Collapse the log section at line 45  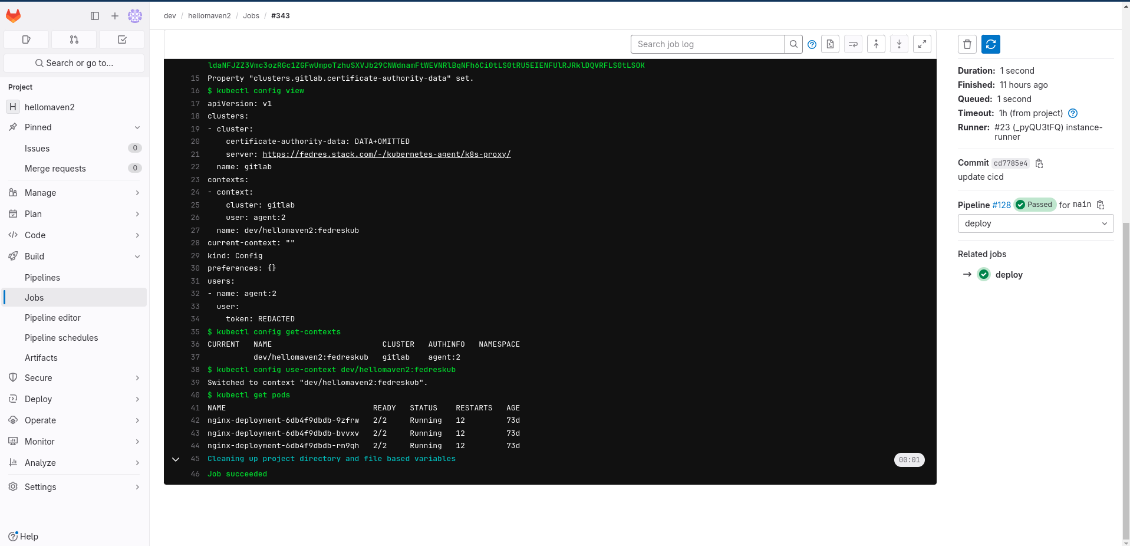[176, 459]
